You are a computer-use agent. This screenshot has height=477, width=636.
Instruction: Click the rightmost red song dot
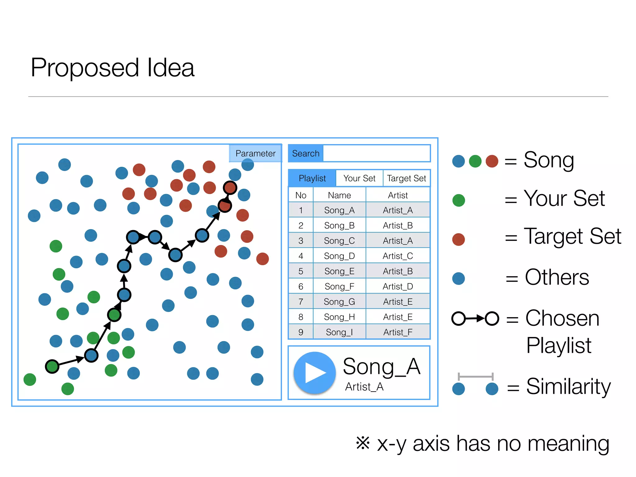coord(262,259)
